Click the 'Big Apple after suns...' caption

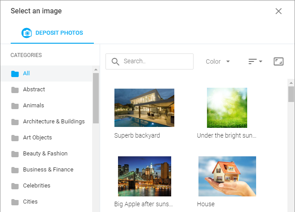tap(143, 204)
